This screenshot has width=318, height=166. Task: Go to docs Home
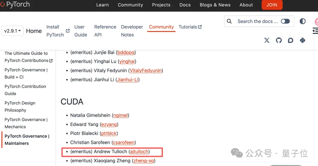tap(34, 31)
